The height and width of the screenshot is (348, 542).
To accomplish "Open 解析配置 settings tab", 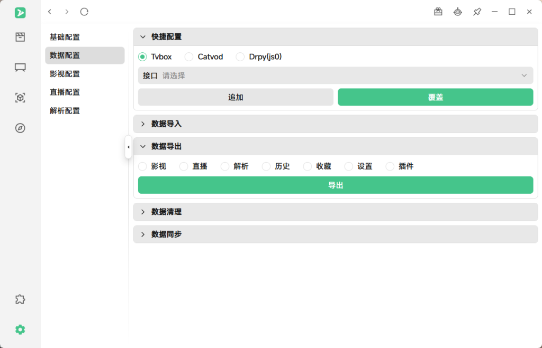I will coord(85,111).
